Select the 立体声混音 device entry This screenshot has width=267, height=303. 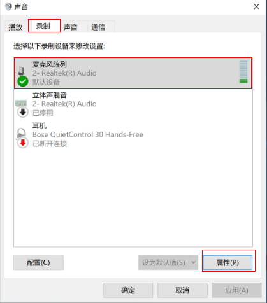(133, 104)
